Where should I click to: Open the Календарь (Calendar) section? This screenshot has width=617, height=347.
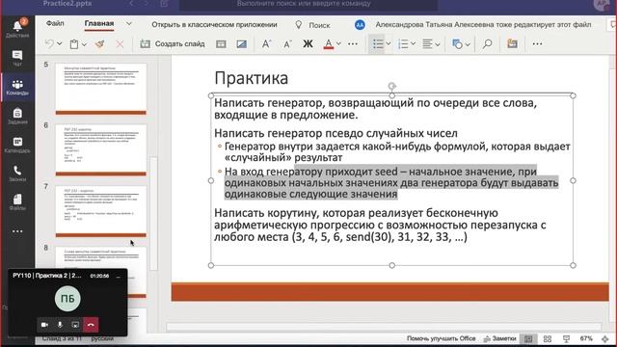tap(17, 145)
